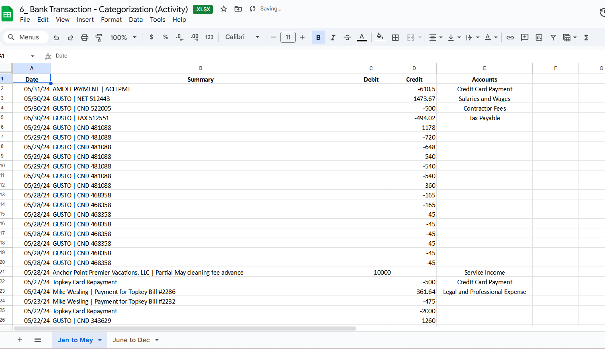Open June to Dec tab dropdown
Image resolution: width=605 pixels, height=349 pixels.
click(157, 340)
